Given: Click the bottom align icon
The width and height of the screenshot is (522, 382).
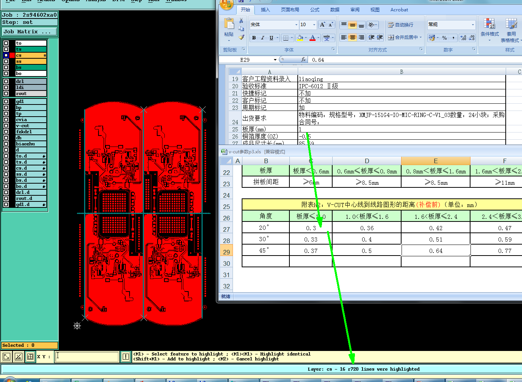Looking at the screenshot, I should 361,25.
